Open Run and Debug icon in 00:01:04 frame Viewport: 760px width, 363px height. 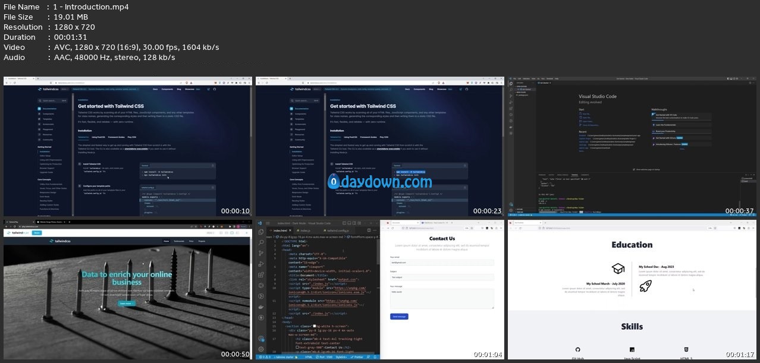pos(261,264)
